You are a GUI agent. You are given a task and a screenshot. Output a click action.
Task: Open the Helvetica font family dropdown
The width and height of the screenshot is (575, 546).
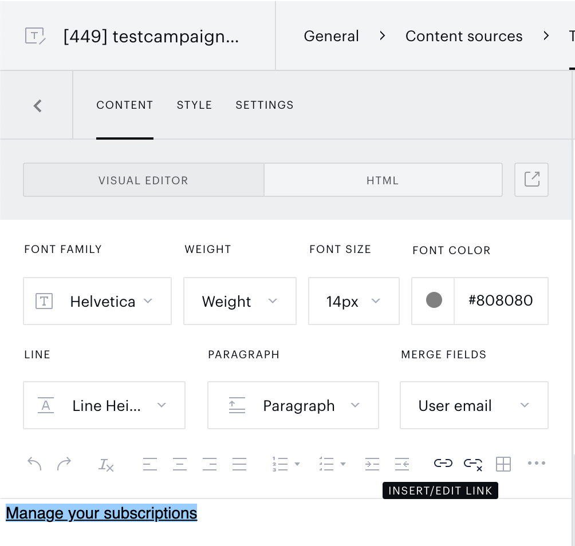click(x=97, y=301)
